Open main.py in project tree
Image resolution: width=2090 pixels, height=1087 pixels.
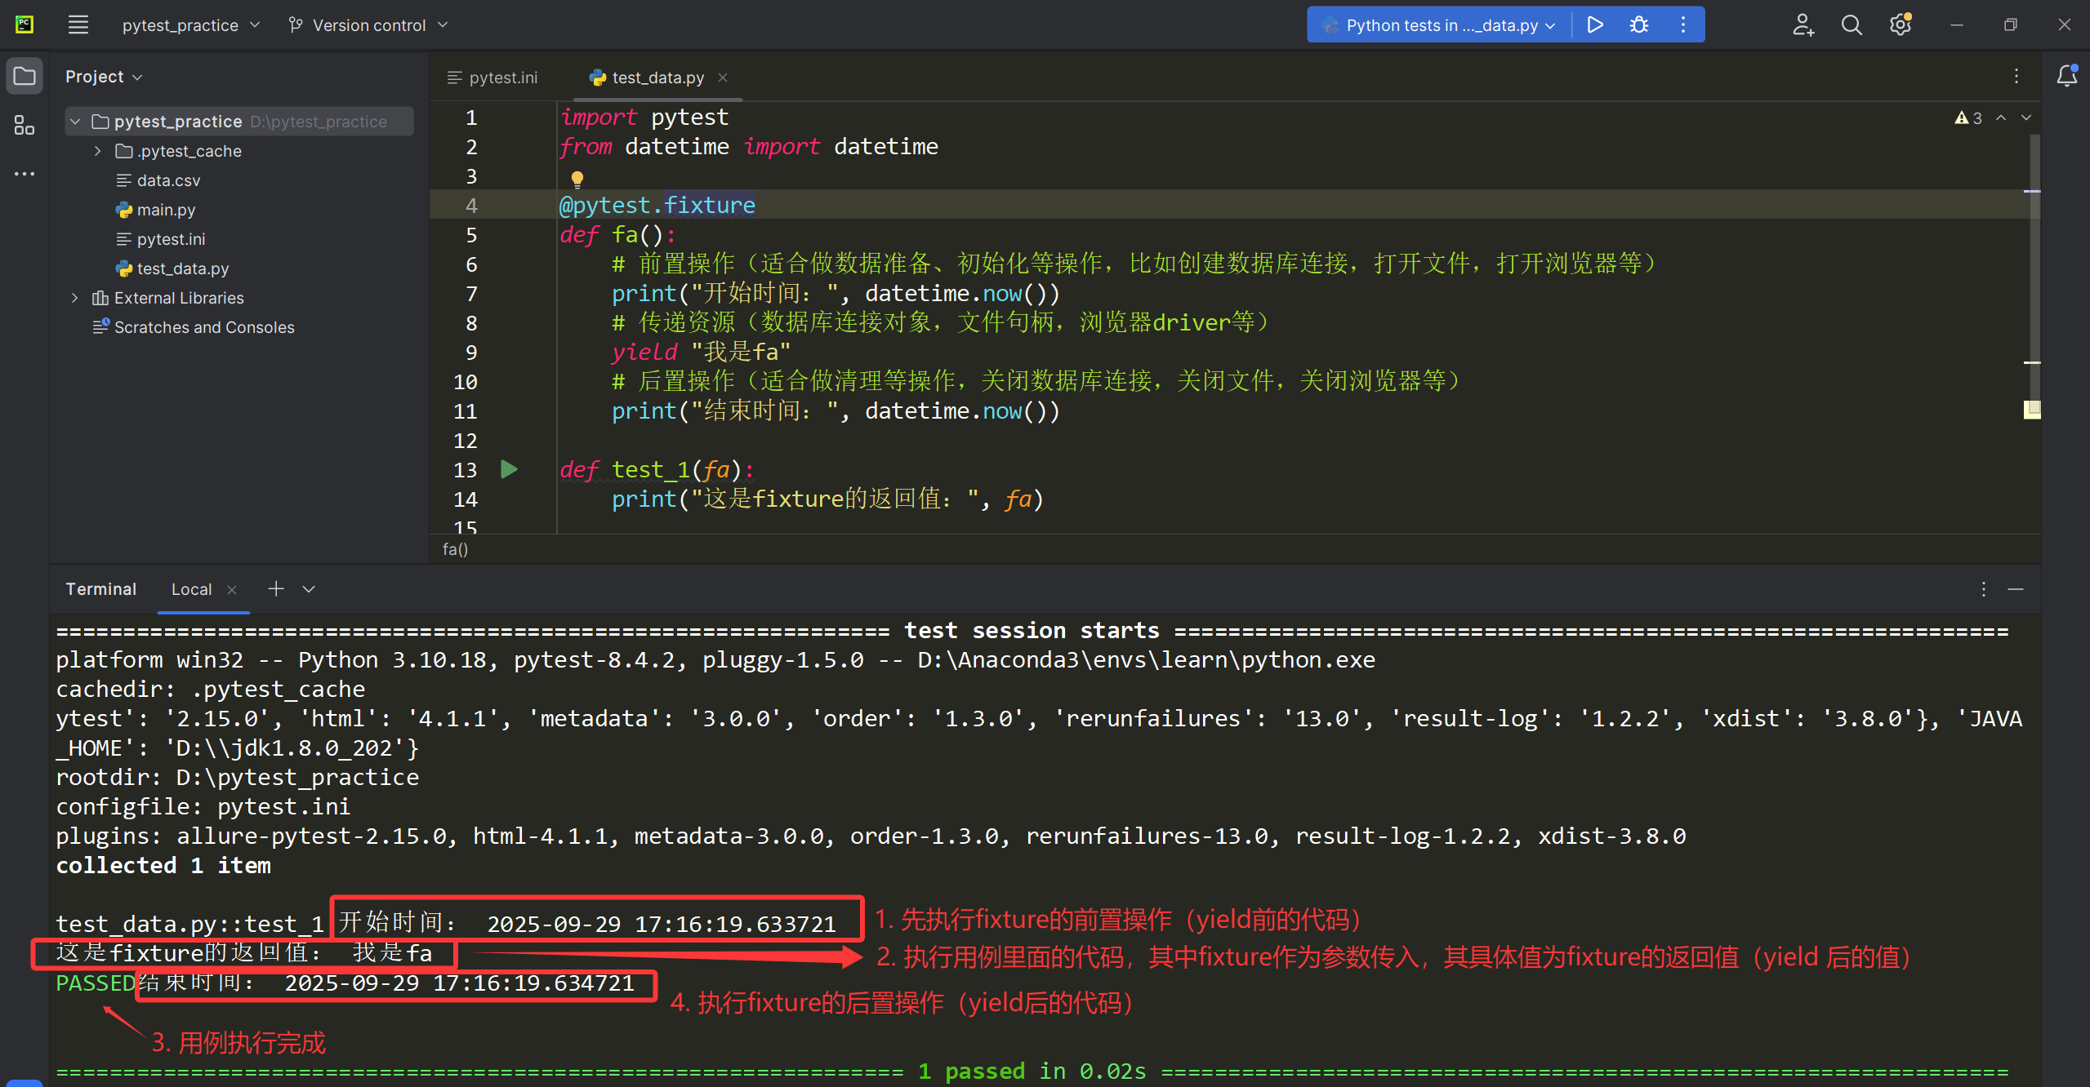click(166, 210)
